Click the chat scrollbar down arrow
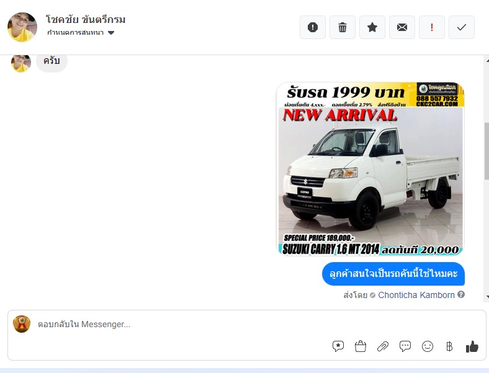The height and width of the screenshot is (373, 489). [487, 297]
